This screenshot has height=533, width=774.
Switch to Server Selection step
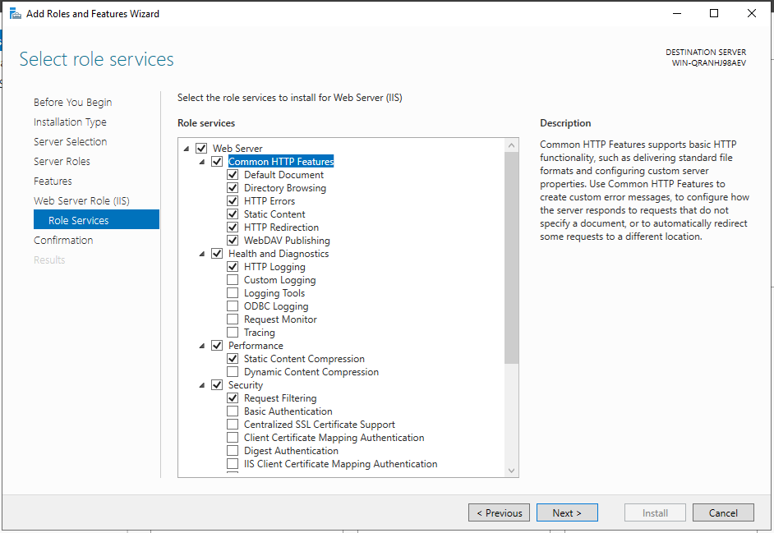point(70,141)
